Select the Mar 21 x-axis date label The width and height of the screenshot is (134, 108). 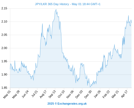point(115,94)
